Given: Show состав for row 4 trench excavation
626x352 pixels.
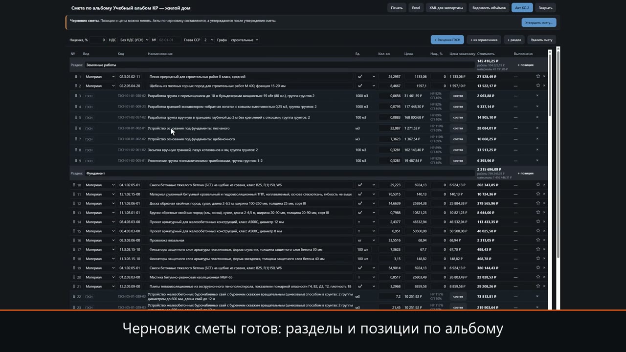Looking at the screenshot, I should tap(458, 107).
